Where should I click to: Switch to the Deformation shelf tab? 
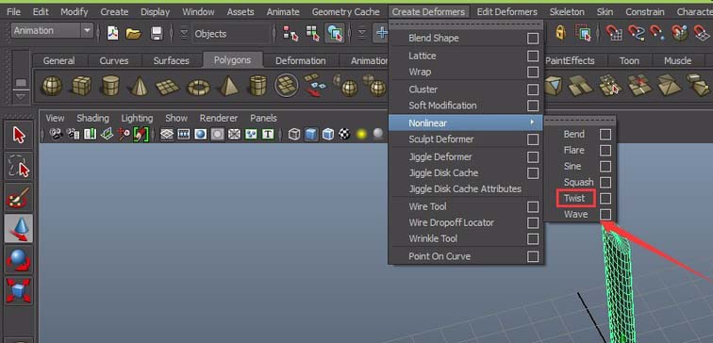pyautogui.click(x=300, y=60)
